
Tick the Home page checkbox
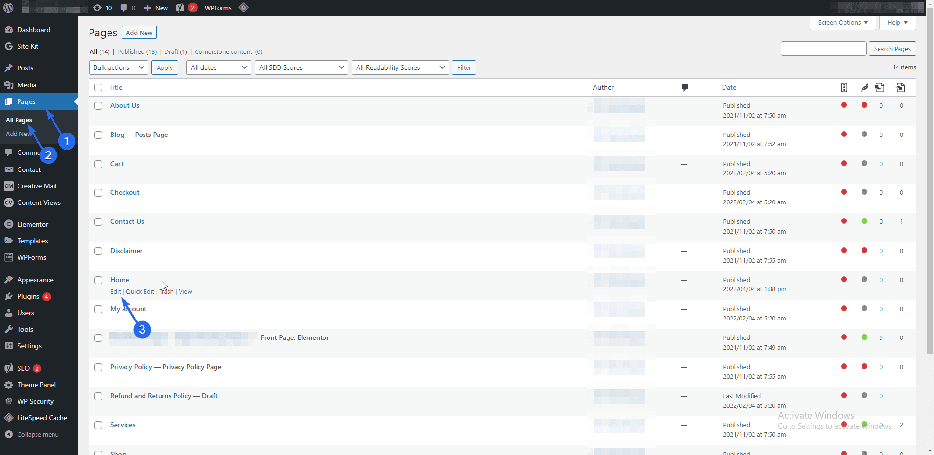[98, 280]
